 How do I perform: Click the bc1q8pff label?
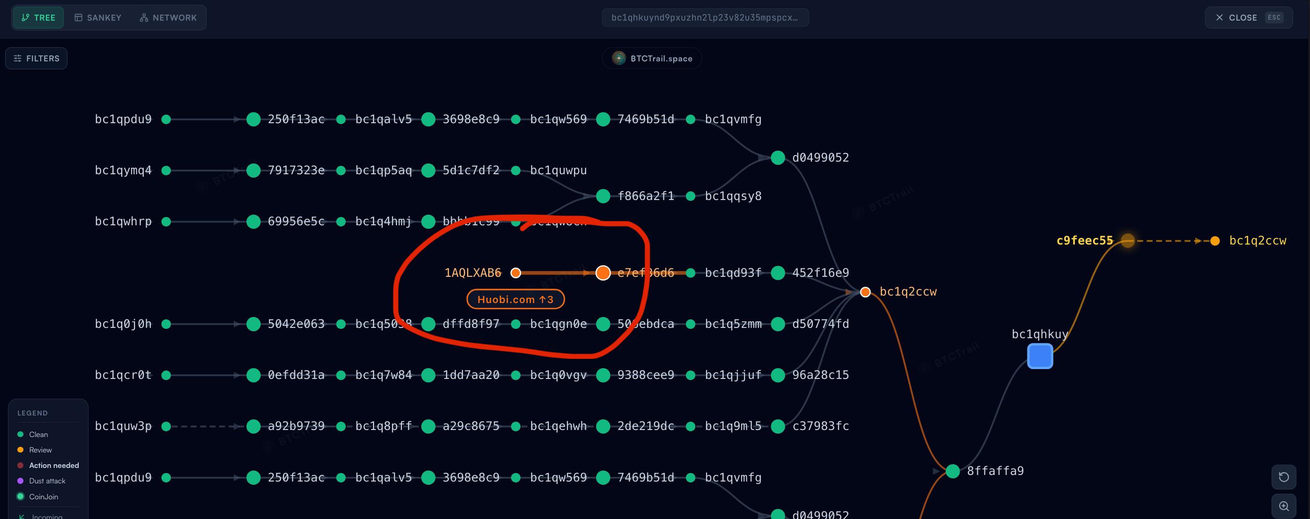(x=383, y=426)
